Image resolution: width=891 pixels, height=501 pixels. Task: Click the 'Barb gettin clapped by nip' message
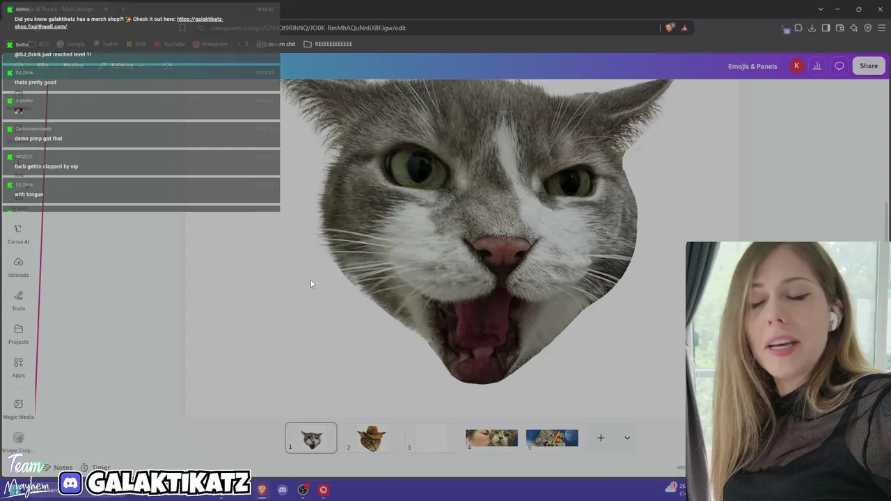pyautogui.click(x=46, y=166)
